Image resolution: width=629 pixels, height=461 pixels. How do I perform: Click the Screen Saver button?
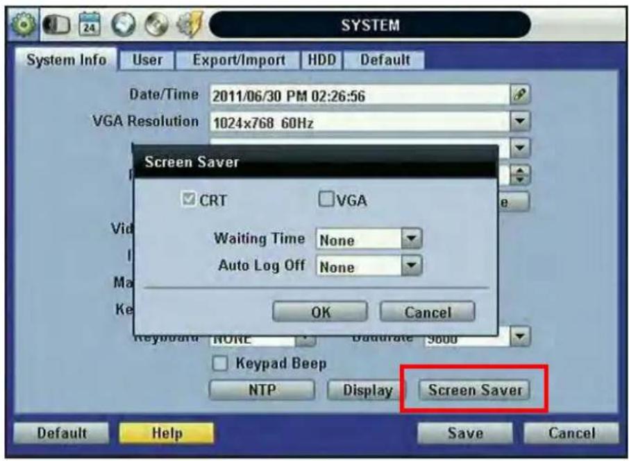475,390
